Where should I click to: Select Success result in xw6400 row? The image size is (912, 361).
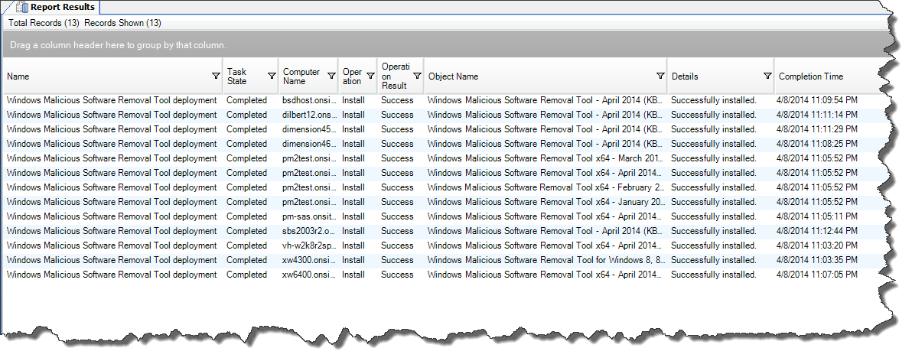[x=397, y=275]
